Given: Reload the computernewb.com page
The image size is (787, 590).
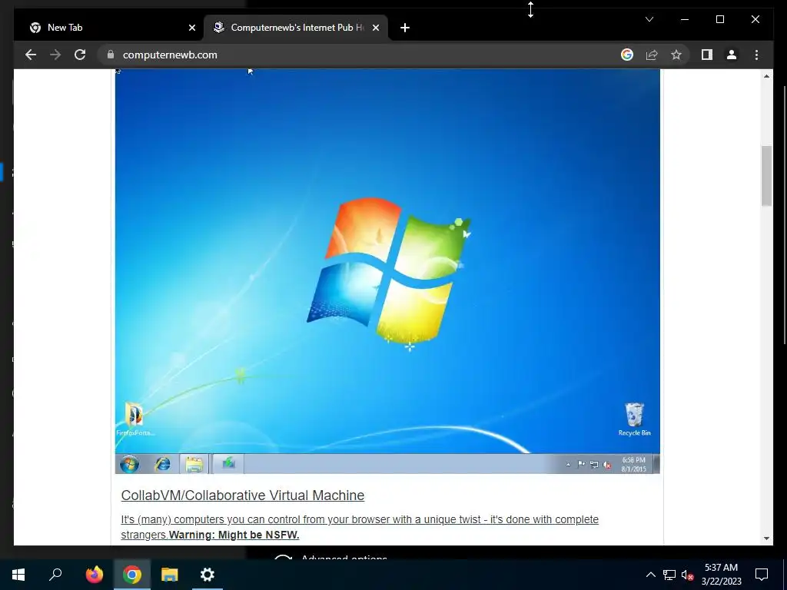Looking at the screenshot, I should pyautogui.click(x=80, y=55).
